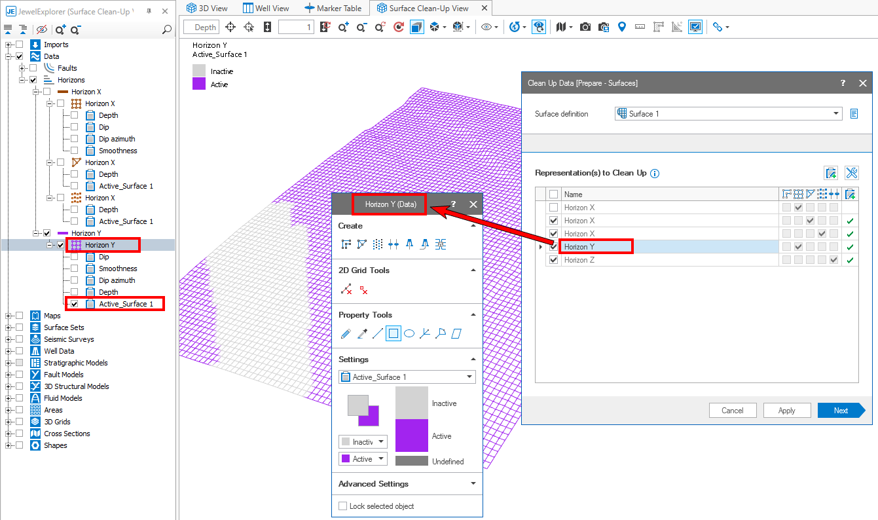
Task: Pick the eyedropper property tool
Action: click(362, 333)
